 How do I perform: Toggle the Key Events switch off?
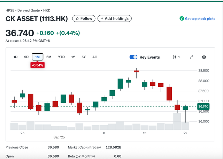[x=133, y=57]
